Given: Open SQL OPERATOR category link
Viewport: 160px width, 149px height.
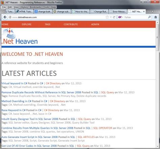Looking at the screenshot, I should (x=103, y=128).
